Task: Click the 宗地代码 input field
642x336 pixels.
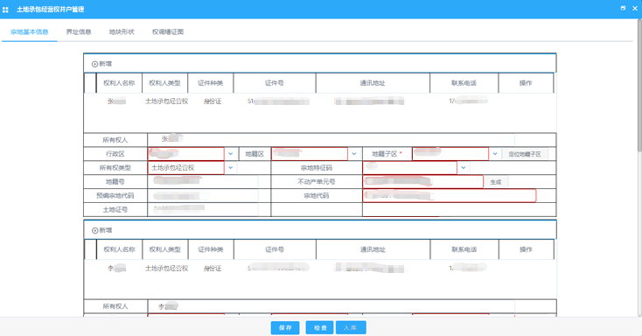Action: coord(450,195)
